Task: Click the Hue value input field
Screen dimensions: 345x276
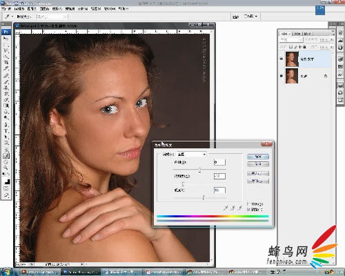Action: (x=219, y=162)
